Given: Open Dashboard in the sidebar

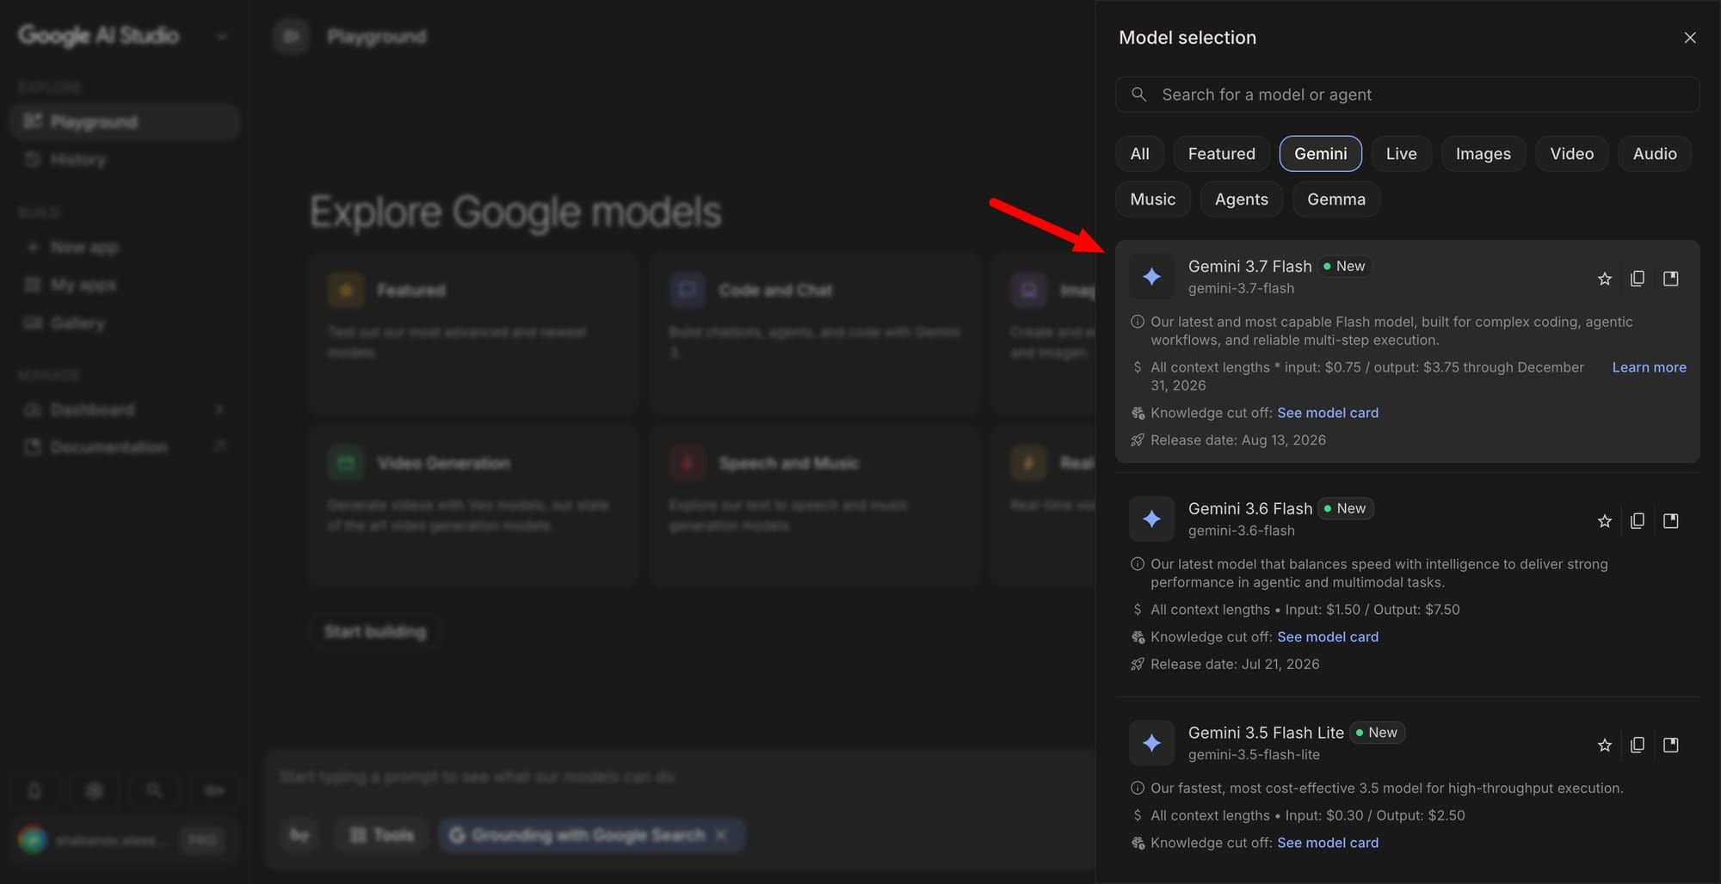Looking at the screenshot, I should (125, 409).
